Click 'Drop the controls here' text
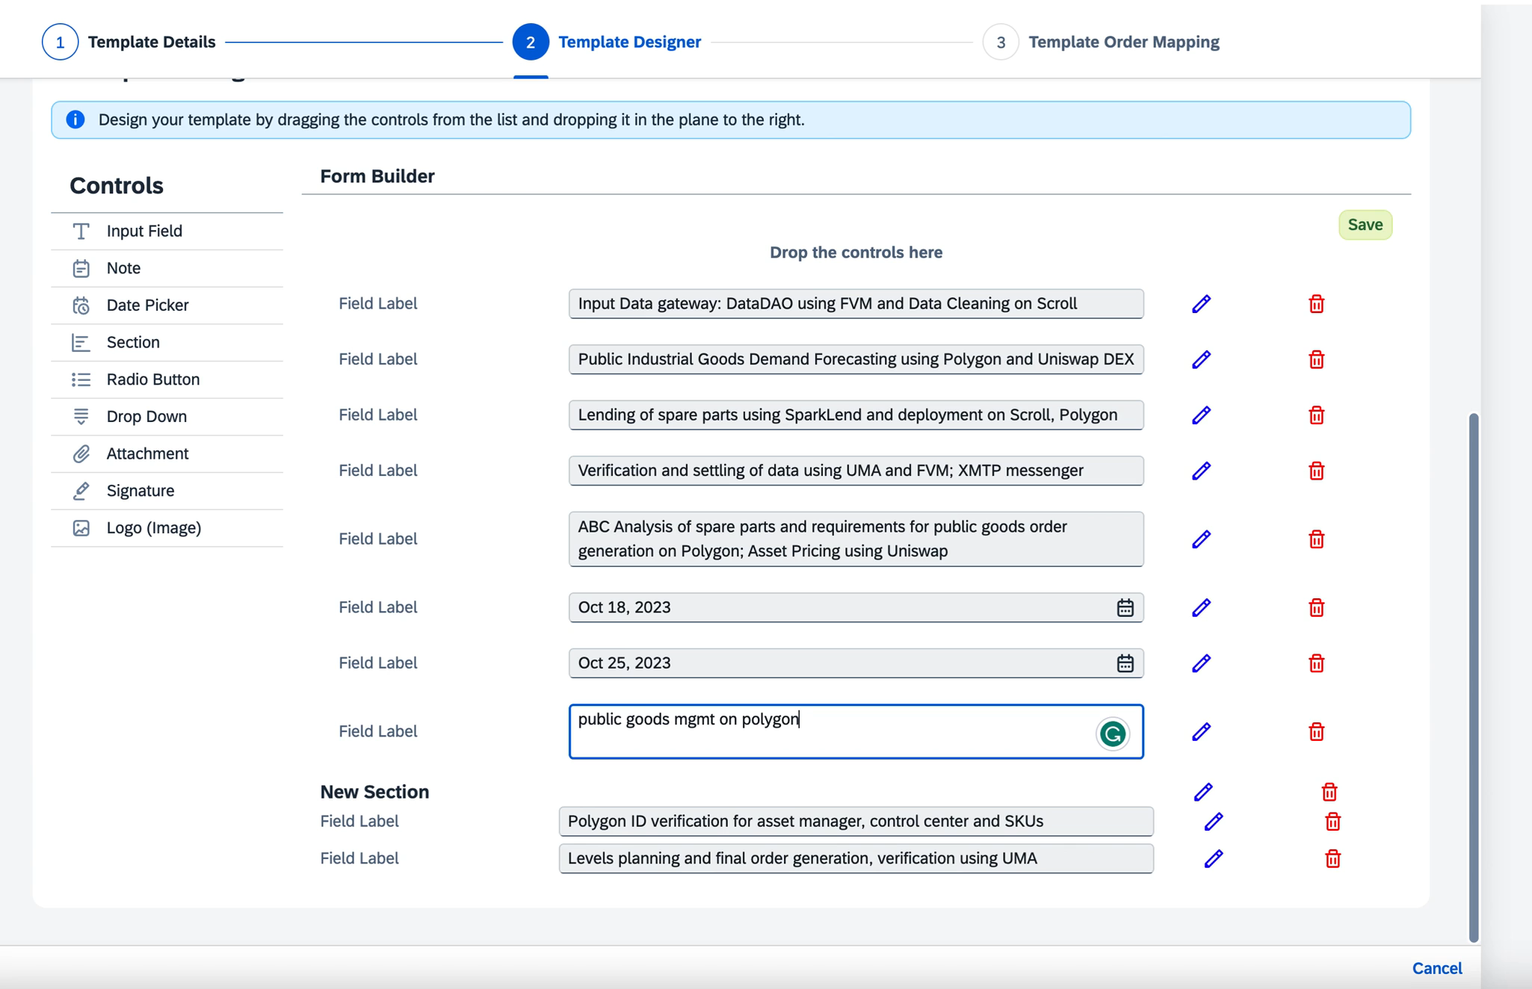This screenshot has height=989, width=1532. [856, 252]
